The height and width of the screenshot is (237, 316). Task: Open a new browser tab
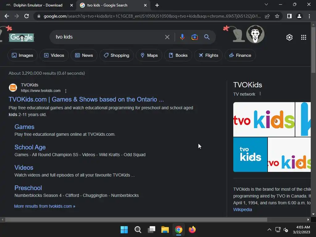click(157, 5)
